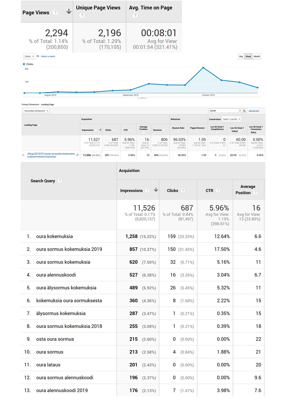Viewport: 300px width, 400px height.
Task: Sort query table by CTR header
Action: click(210, 190)
